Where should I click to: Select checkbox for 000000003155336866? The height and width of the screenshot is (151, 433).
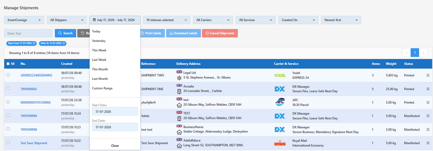tap(8, 102)
